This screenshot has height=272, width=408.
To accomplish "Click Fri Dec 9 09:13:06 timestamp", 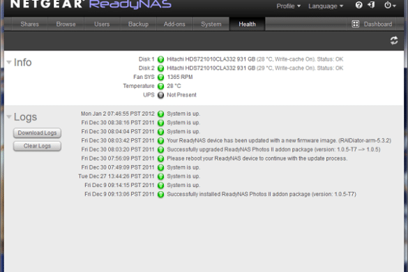I will coord(119,194).
